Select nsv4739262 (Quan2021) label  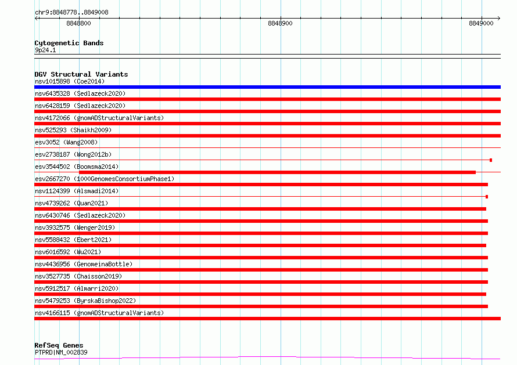point(71,203)
